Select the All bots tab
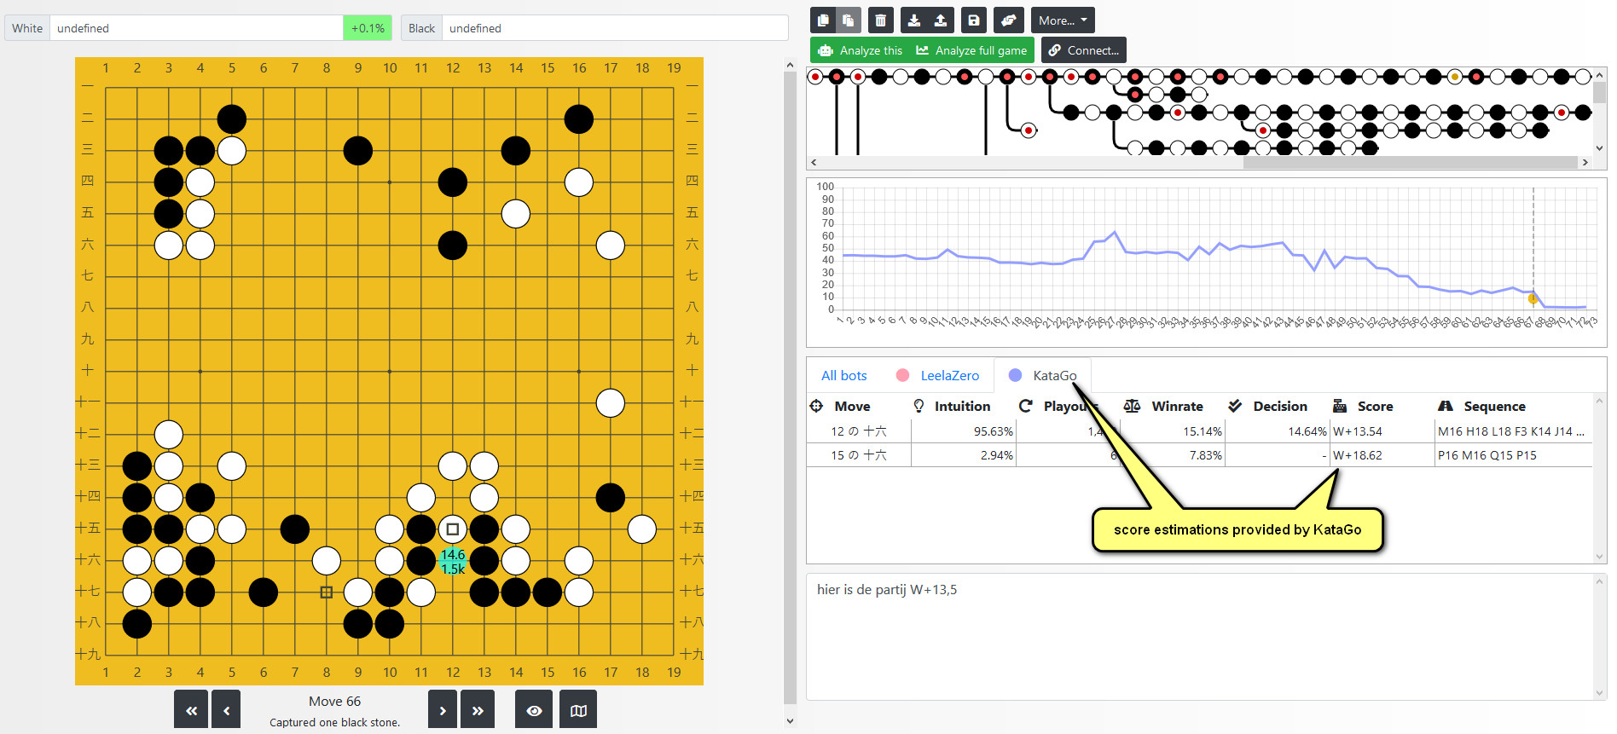1617x734 pixels. 843,375
